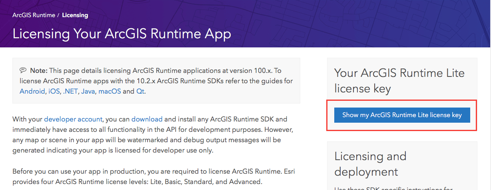
Task: Open the macOS licensing guide link
Action: (x=110, y=91)
